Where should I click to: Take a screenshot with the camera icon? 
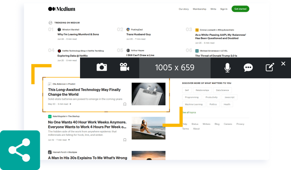(102, 67)
